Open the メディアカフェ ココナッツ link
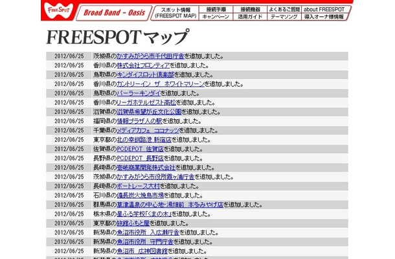395x259 pixels. (x=148, y=131)
